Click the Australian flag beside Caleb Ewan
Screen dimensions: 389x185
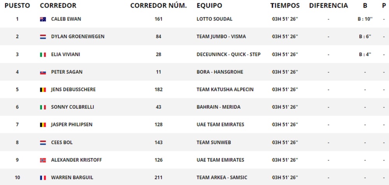[43, 19]
